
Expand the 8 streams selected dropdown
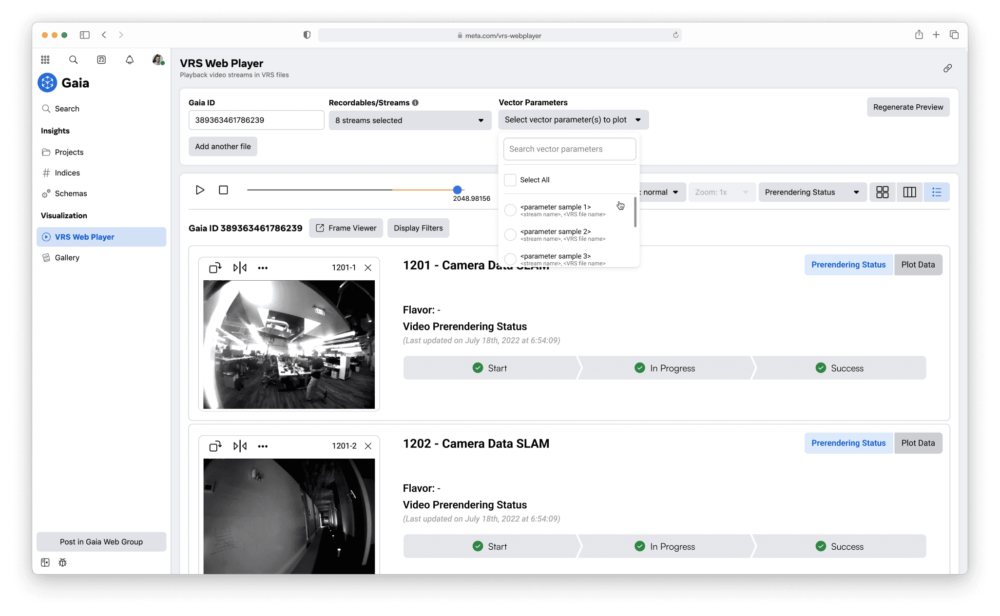pos(410,120)
